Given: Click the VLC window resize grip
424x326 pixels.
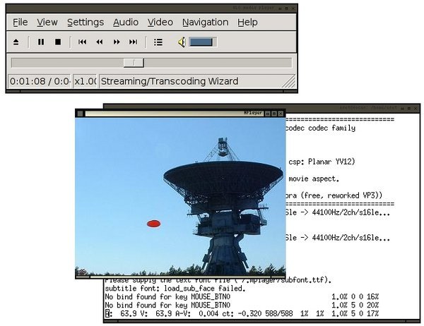Looking at the screenshot, I should tap(289, 82).
